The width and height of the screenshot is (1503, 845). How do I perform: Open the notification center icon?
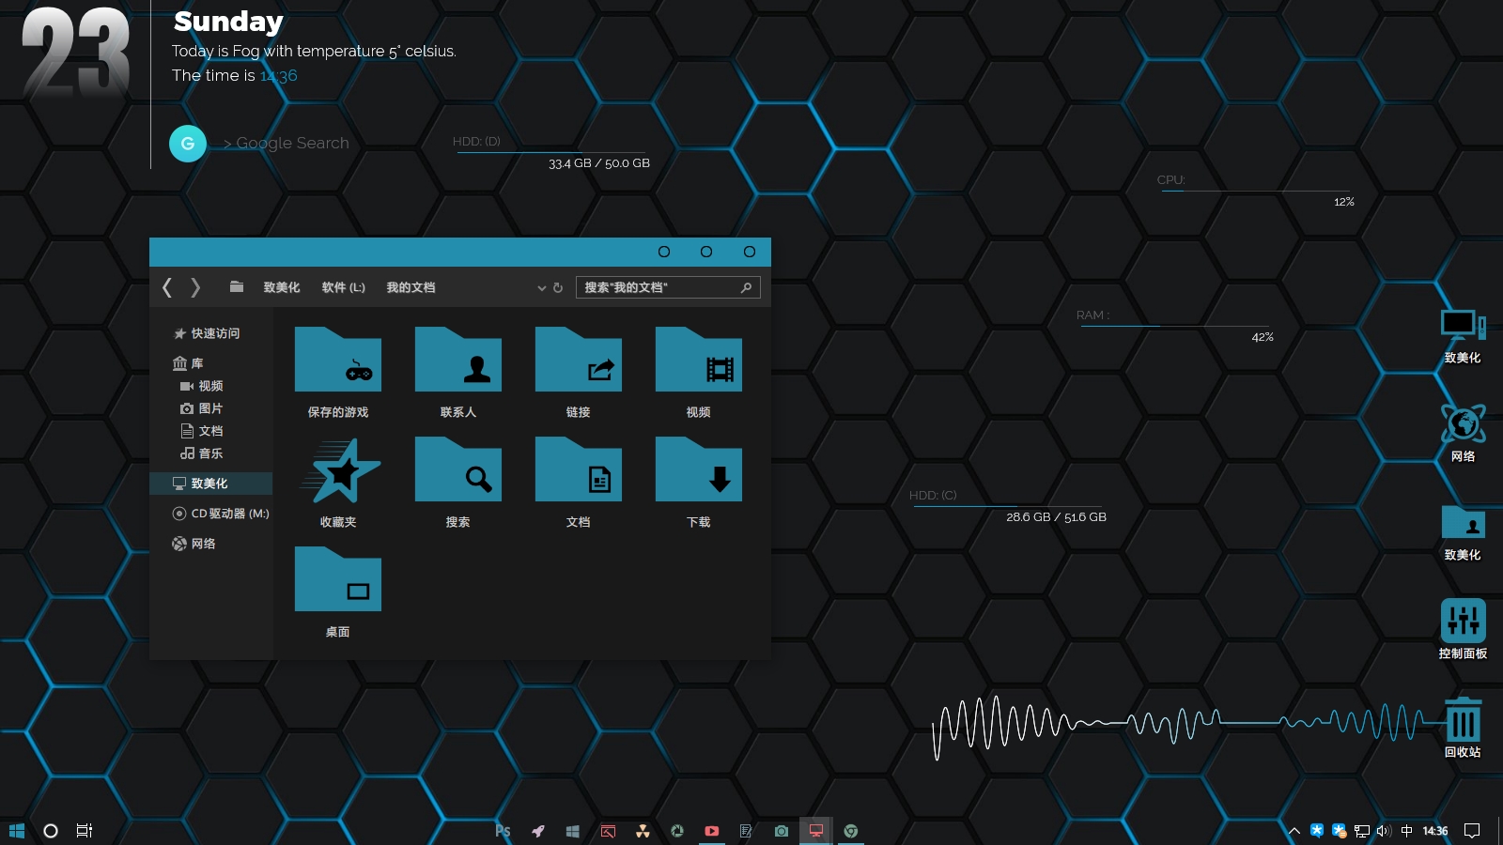(1472, 831)
